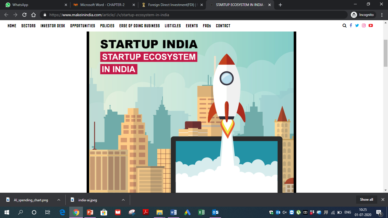Open File Explorer from taskbar

(160, 212)
